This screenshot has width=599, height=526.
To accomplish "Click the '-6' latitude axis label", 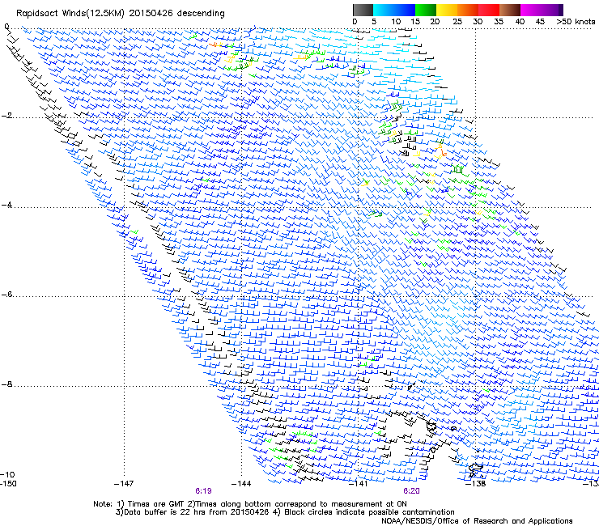I will [x=6, y=295].
